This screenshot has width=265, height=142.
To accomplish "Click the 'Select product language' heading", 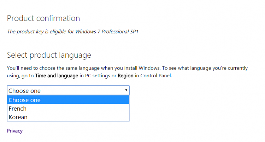I will [x=49, y=55].
